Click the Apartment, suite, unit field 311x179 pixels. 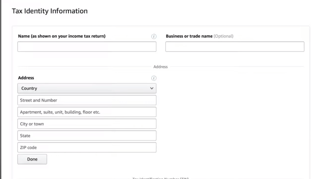click(x=86, y=112)
